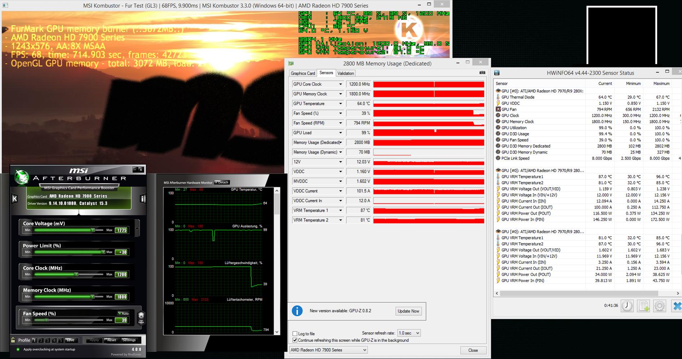Click the GPU Memory Clock icon in HWiNFO
This screenshot has height=359, width=682.
point(498,121)
